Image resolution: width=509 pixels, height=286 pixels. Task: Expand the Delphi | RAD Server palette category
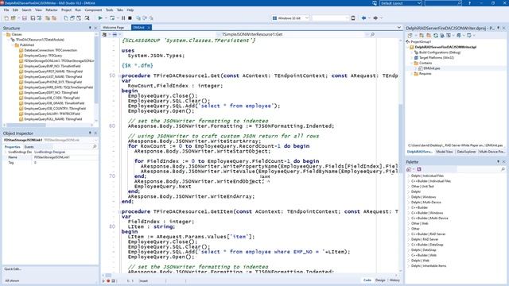[x=409, y=239]
